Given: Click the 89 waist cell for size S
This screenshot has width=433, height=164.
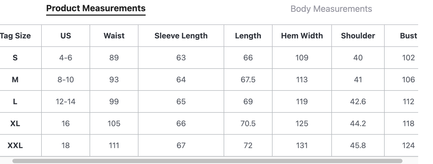Looking at the screenshot, I should pyautogui.click(x=114, y=58).
